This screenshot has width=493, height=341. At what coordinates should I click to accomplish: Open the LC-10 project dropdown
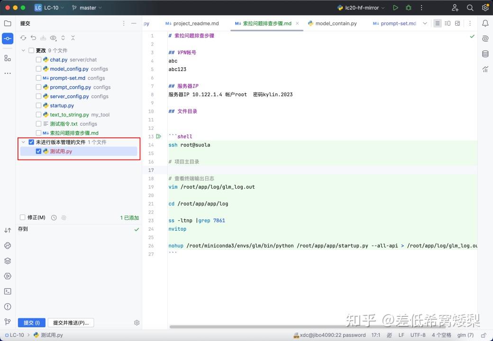[x=49, y=8]
